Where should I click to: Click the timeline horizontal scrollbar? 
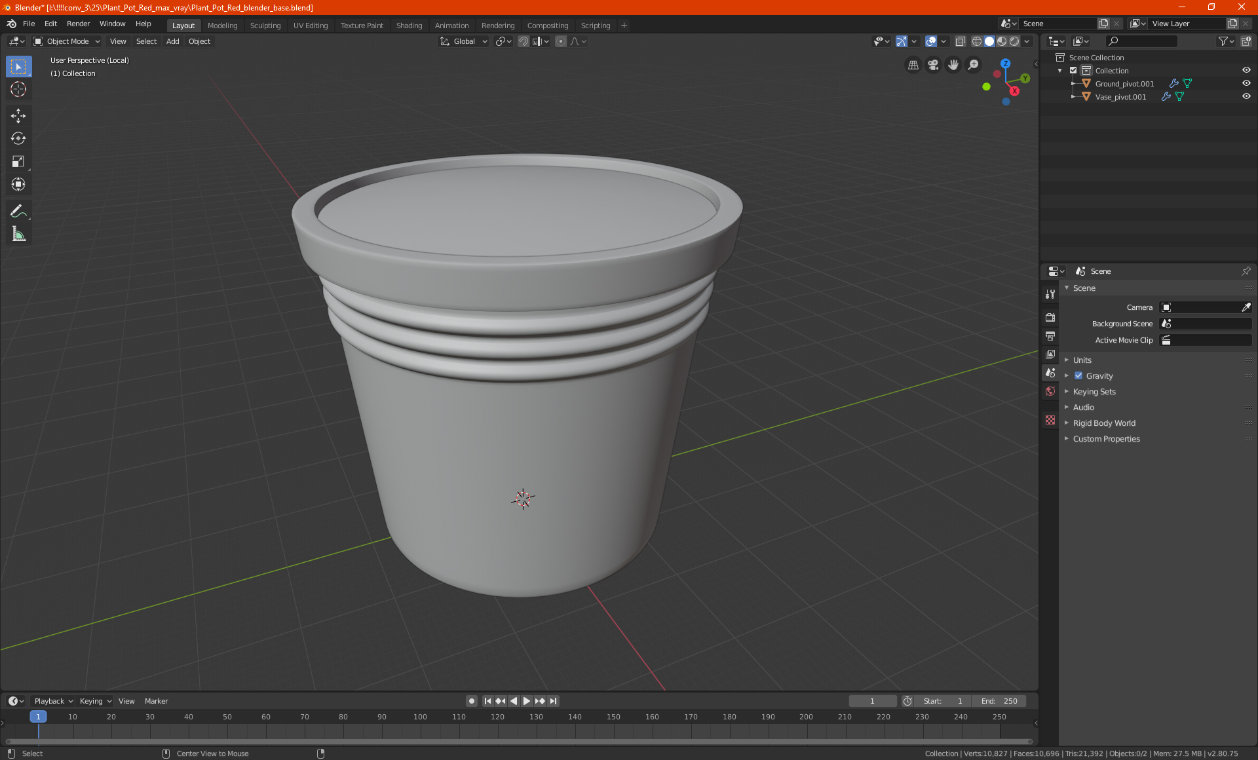point(518,742)
